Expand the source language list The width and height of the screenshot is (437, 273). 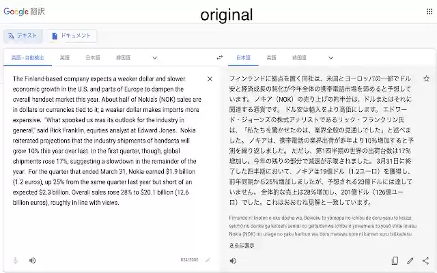pyautogui.click(x=155, y=58)
